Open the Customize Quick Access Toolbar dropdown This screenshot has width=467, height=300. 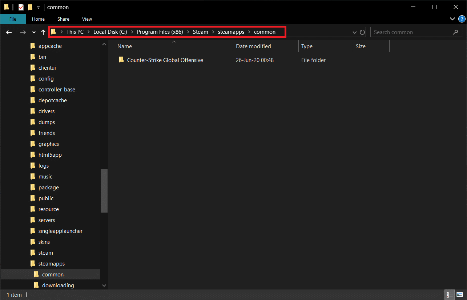point(38,7)
